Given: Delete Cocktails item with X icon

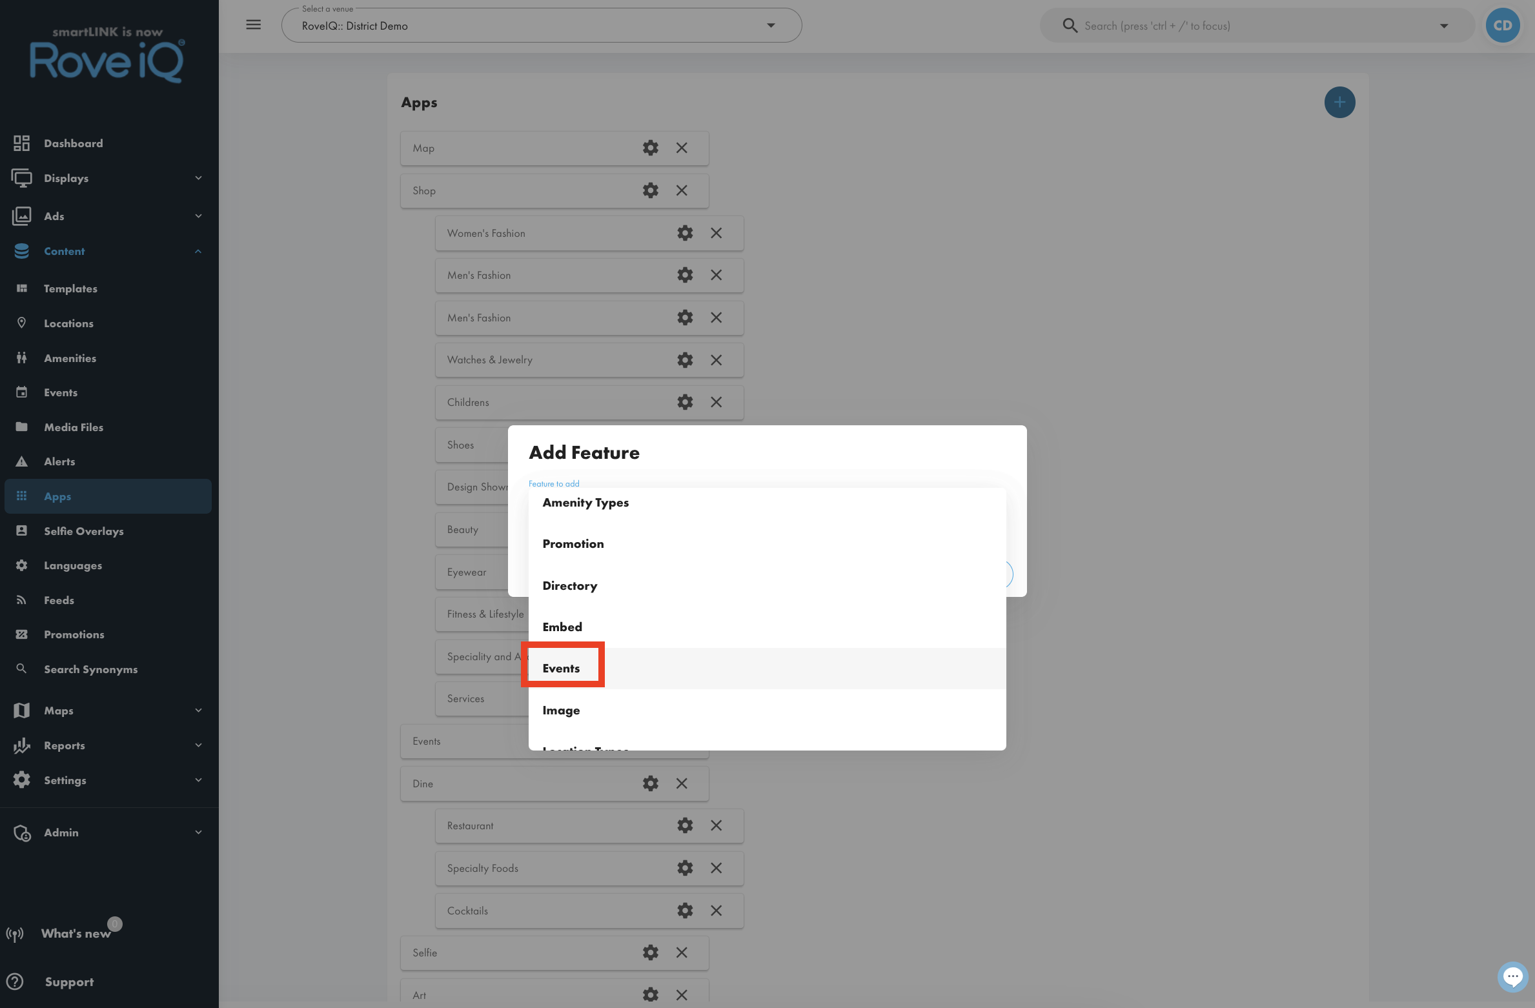Looking at the screenshot, I should (716, 911).
